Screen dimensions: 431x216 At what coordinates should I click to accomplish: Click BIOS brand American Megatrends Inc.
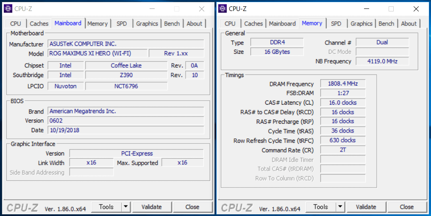pos(126,111)
